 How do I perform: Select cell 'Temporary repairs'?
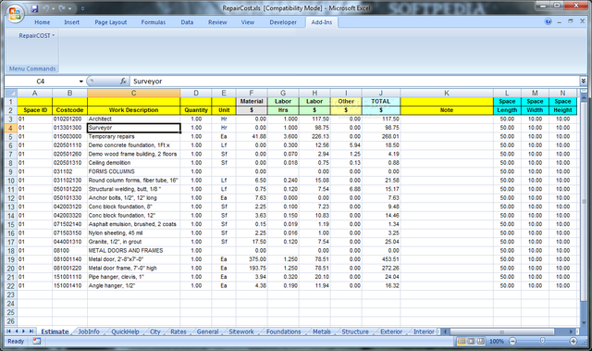click(x=133, y=136)
